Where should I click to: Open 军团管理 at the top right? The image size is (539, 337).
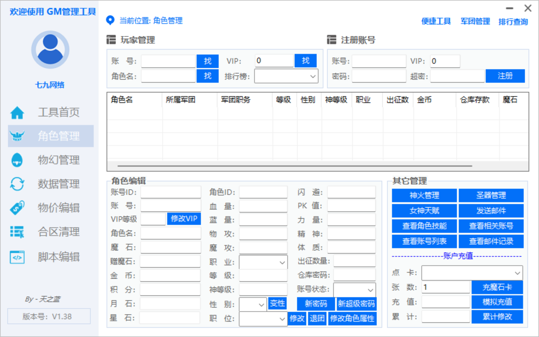pos(474,21)
